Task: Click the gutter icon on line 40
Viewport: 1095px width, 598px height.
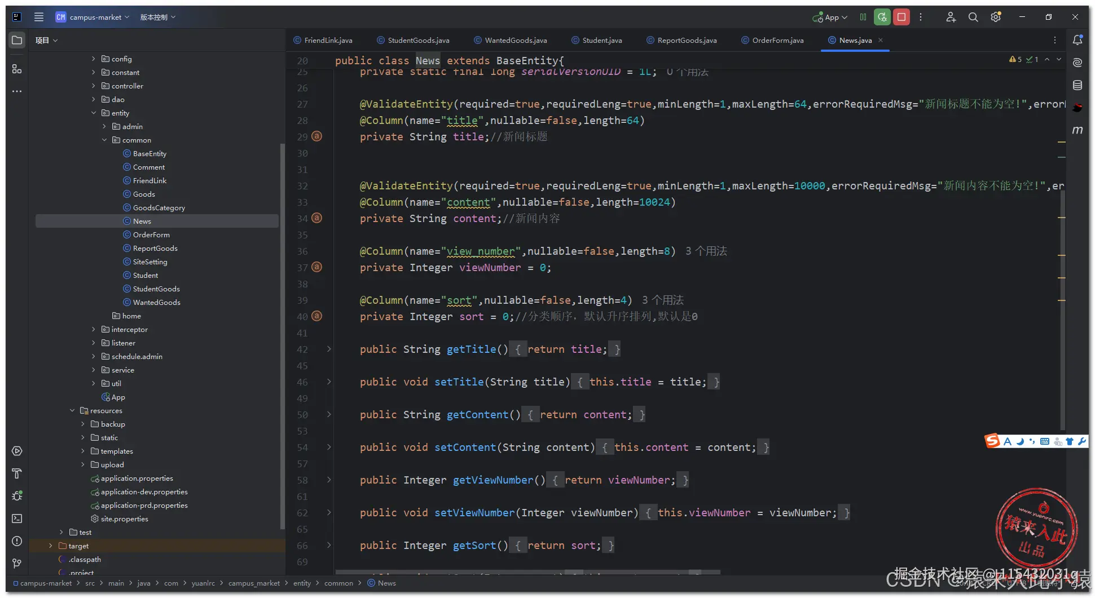Action: [x=317, y=316]
